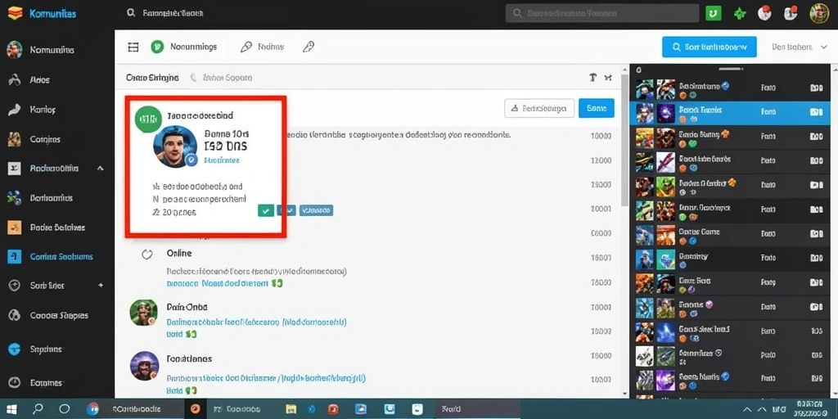This screenshot has height=419, width=838.
Task: Click the search magnifier in top bar
Action: (131, 13)
